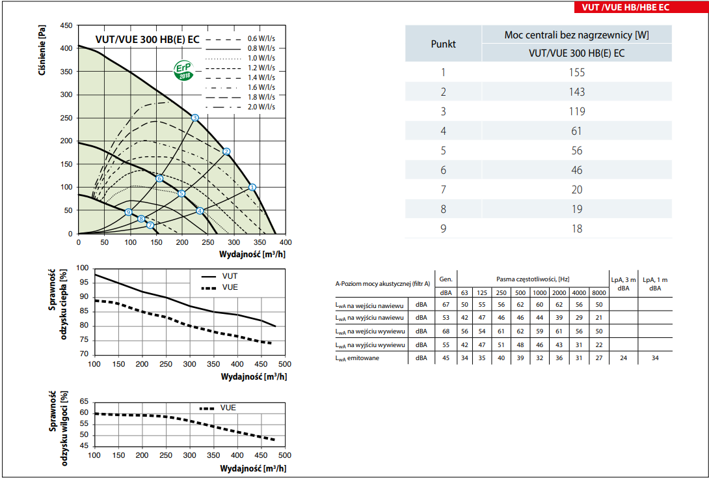
Task: Click the Sprawność odzysku wilgoci [%] axis label
Action: (59, 429)
